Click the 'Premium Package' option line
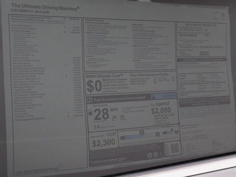Image resolution: width=236 pixels, height=177 pixels. [21, 31]
